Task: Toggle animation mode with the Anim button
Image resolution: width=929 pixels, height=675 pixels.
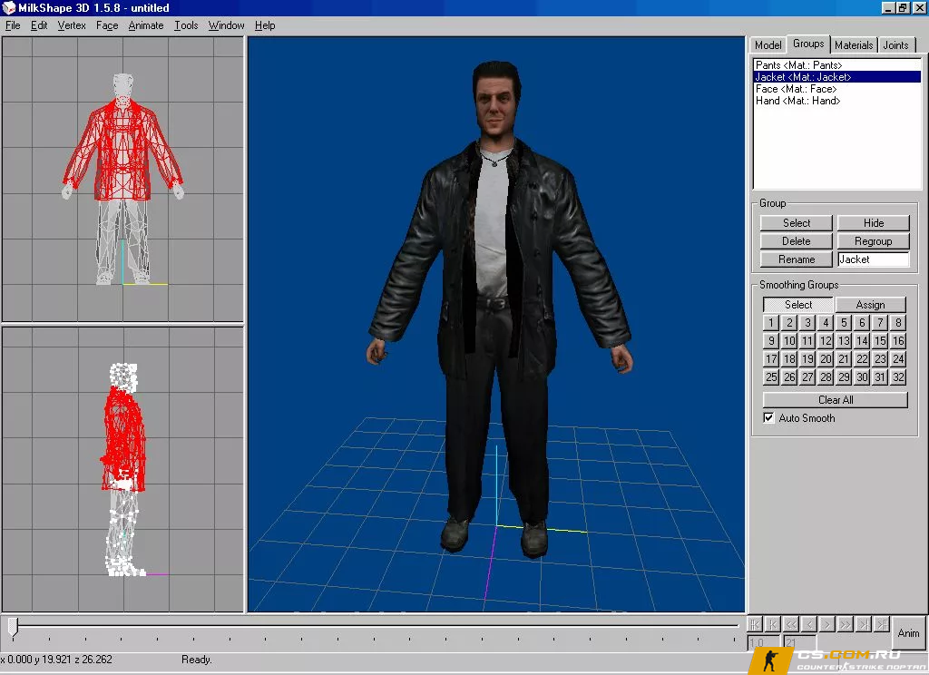Action: pyautogui.click(x=908, y=633)
